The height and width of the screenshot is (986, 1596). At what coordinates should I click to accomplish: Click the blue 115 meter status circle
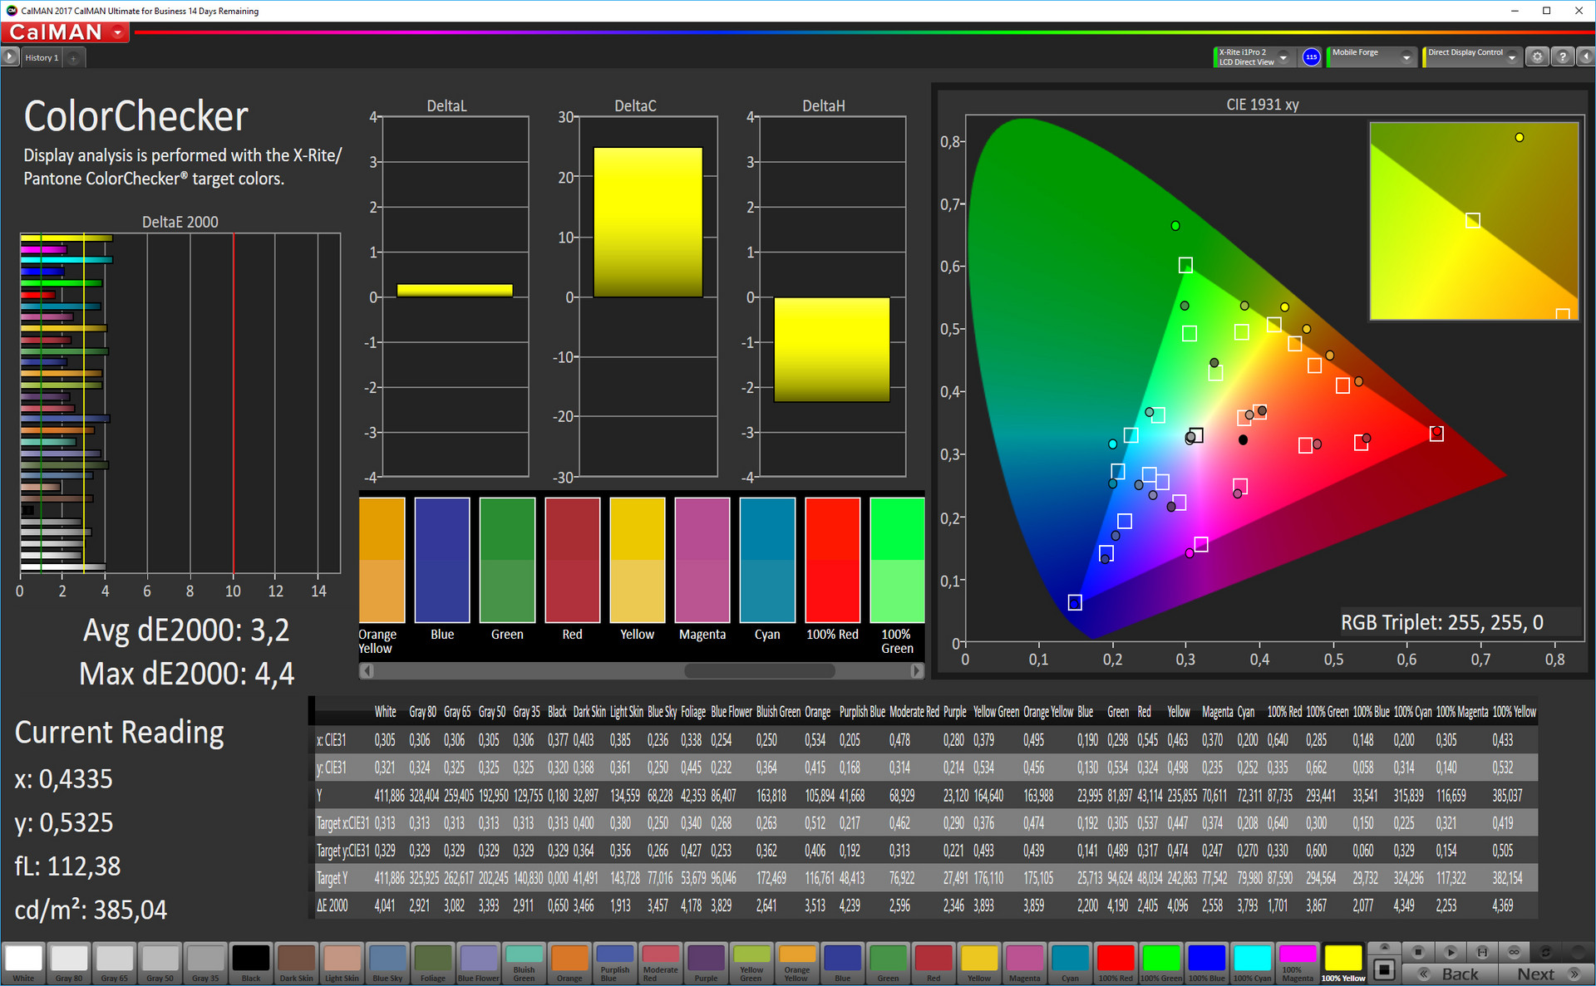pyautogui.click(x=1311, y=56)
